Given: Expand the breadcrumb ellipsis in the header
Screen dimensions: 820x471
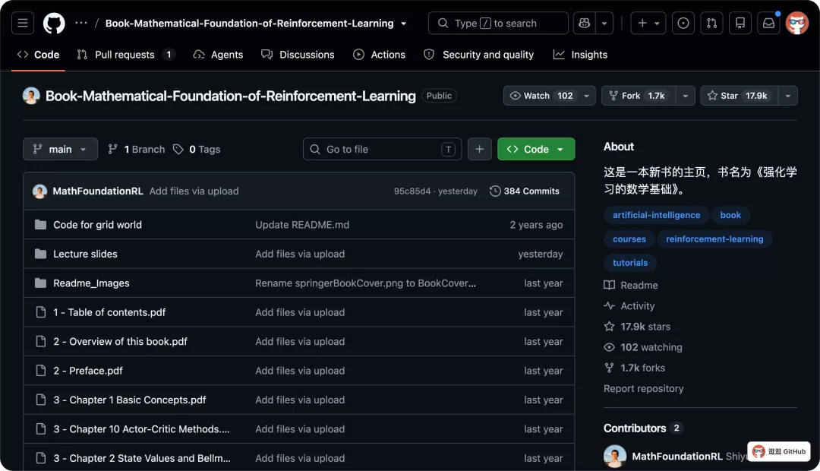Looking at the screenshot, I should [81, 23].
